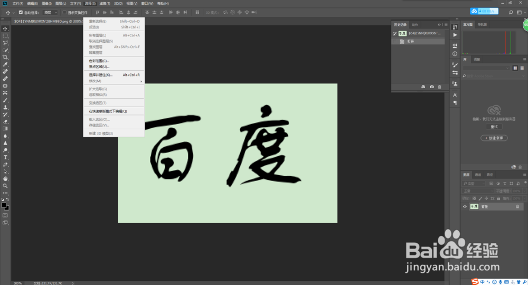The width and height of the screenshot is (528, 285).
Task: Select the Quick Selection tool
Action: pyautogui.click(x=5, y=50)
